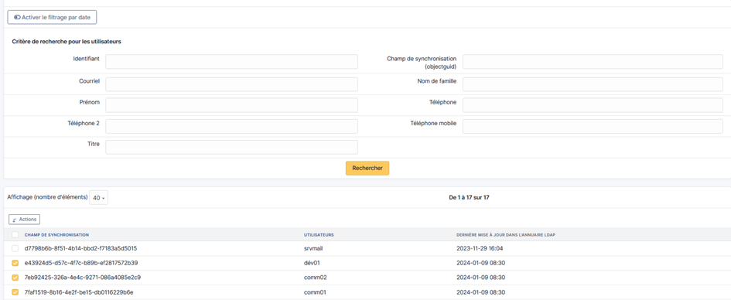The width and height of the screenshot is (731, 300).
Task: Click the Courriel input field
Action: pyautogui.click(x=232, y=84)
